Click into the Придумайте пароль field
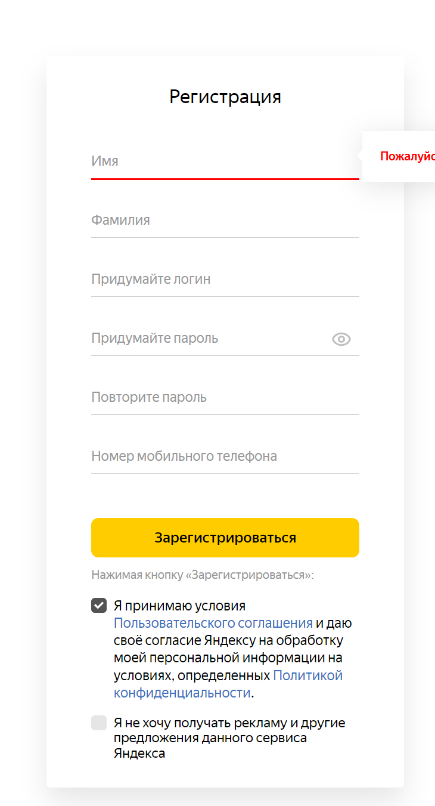Image resolution: width=435 pixels, height=806 pixels. (209, 338)
